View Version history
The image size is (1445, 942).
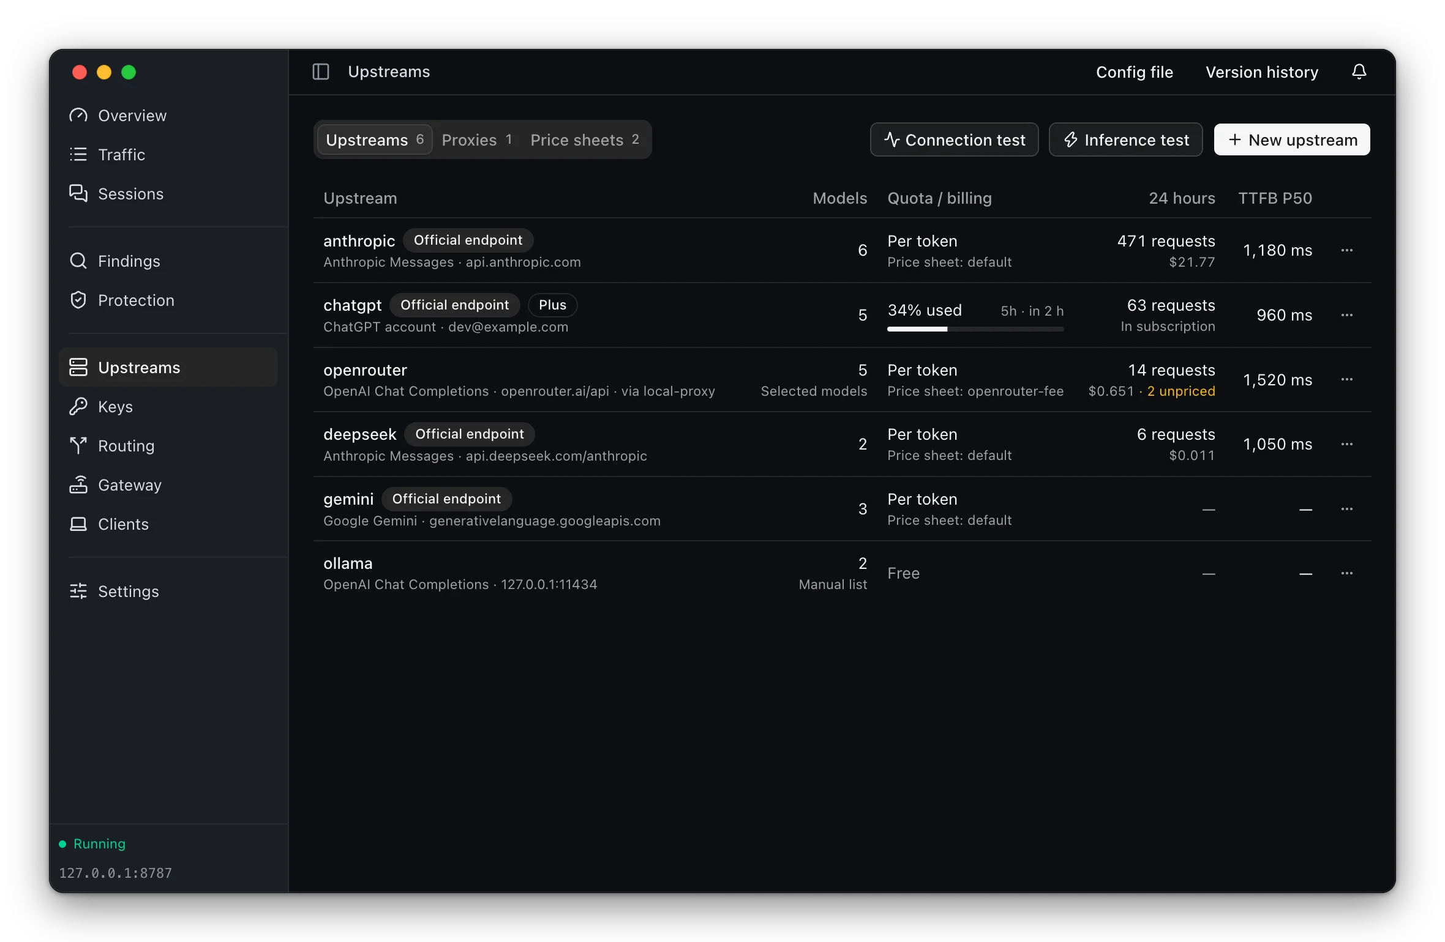click(x=1262, y=72)
